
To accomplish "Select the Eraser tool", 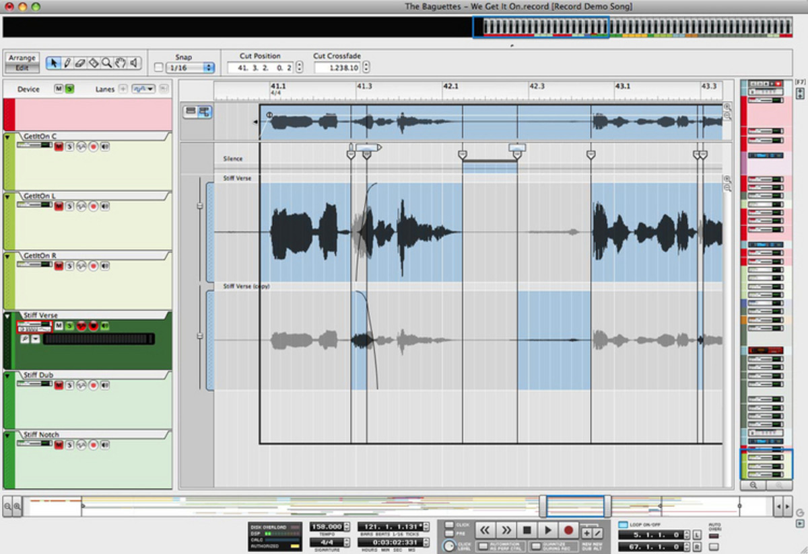I will [x=80, y=63].
